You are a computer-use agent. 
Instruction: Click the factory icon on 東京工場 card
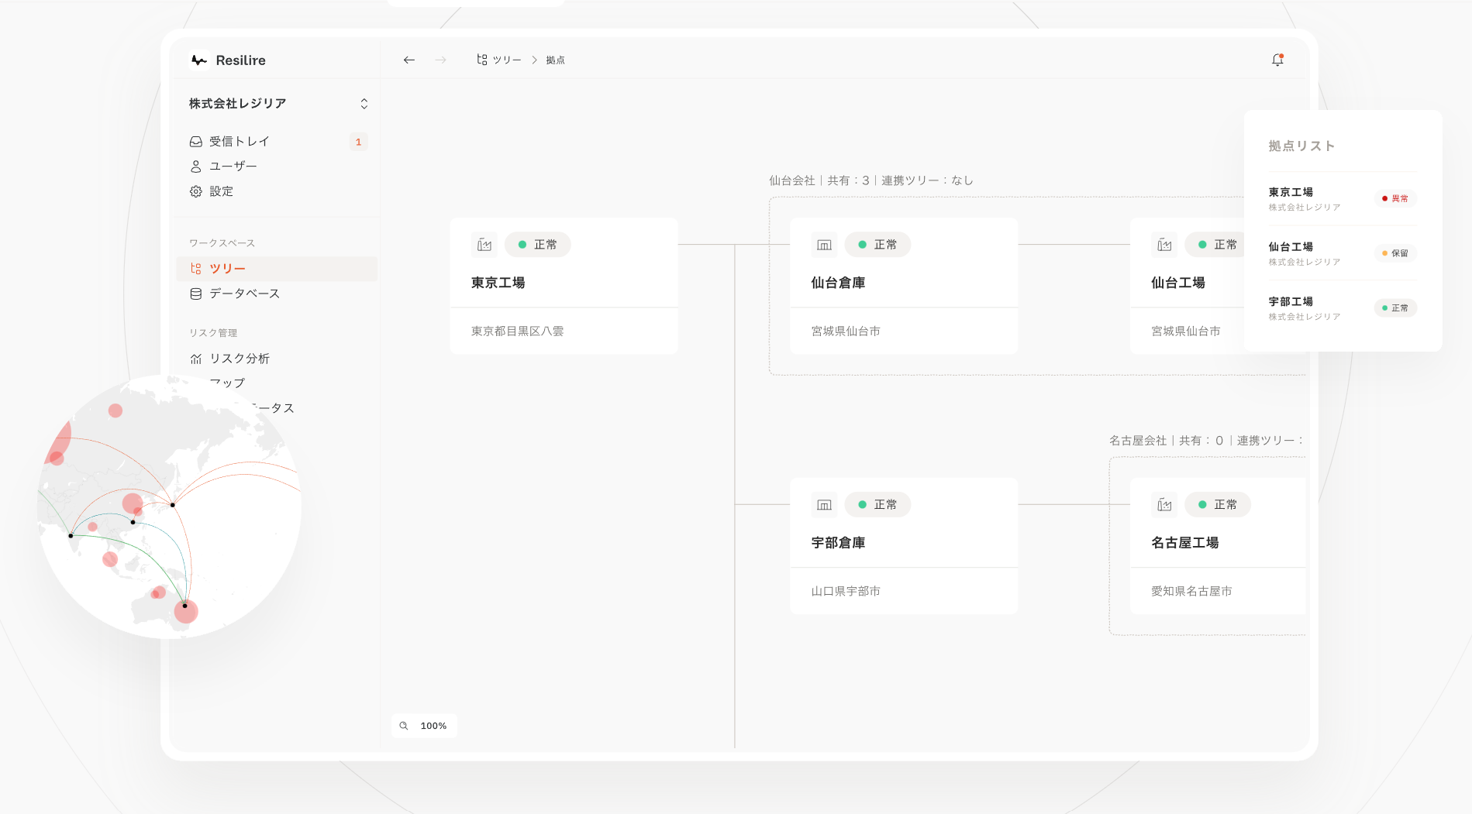(484, 245)
